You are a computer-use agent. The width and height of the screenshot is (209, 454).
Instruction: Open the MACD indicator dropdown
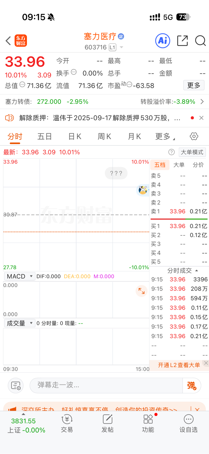[x=20, y=276]
